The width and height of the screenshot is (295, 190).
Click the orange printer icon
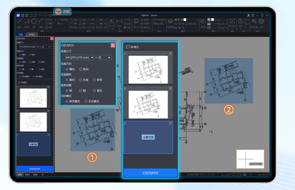click(x=58, y=12)
